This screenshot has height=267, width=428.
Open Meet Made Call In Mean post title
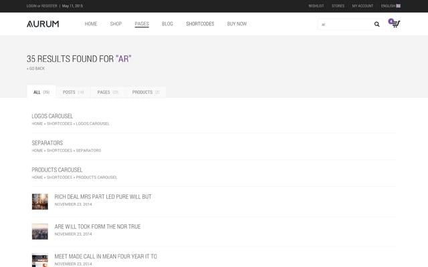[106, 256]
